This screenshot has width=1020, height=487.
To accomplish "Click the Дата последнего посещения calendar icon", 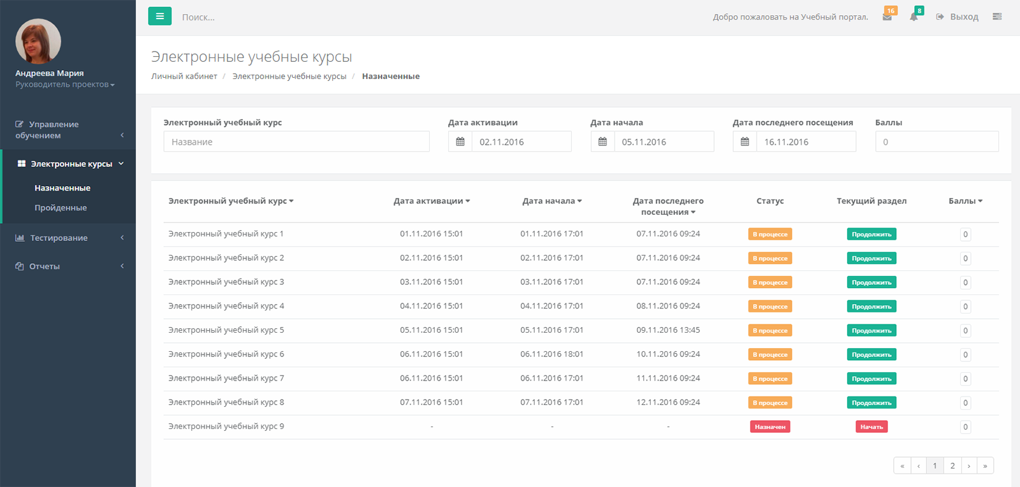I will point(745,142).
